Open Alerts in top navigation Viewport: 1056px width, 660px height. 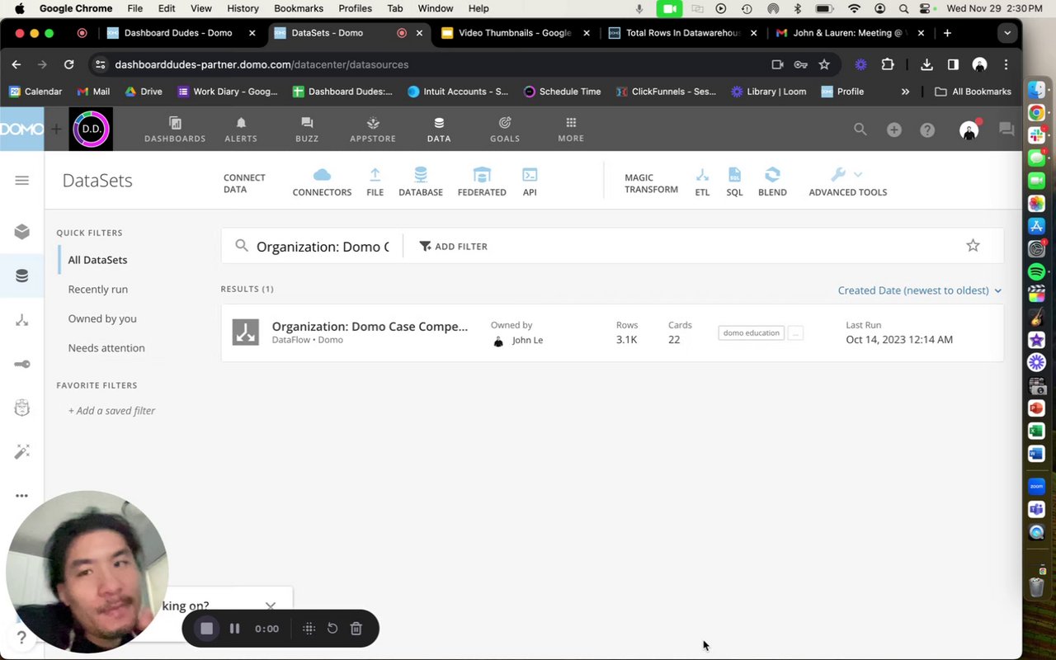pyautogui.click(x=241, y=130)
